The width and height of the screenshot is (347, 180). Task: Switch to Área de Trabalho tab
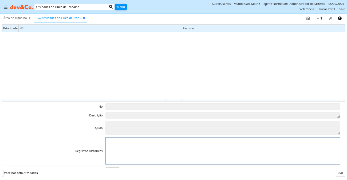pos(17,18)
